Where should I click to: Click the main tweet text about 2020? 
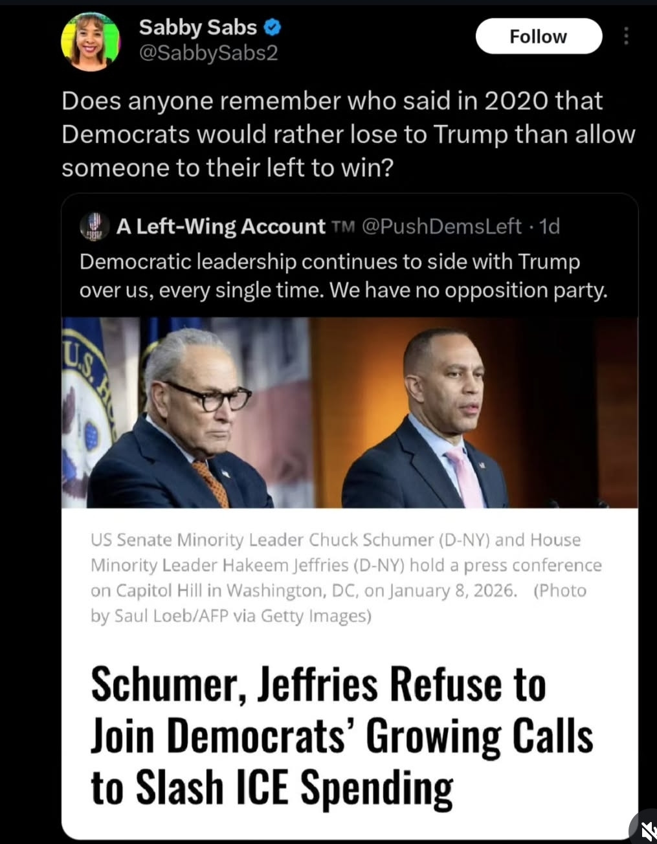(348, 134)
